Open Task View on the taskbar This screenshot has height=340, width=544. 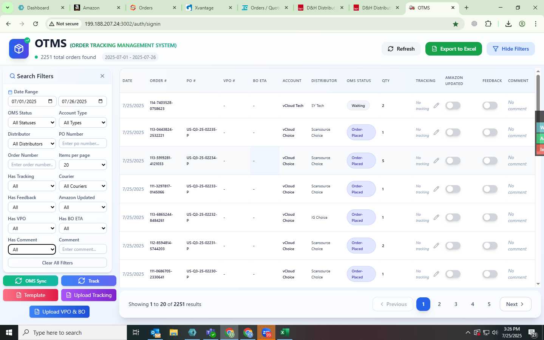[x=136, y=332]
